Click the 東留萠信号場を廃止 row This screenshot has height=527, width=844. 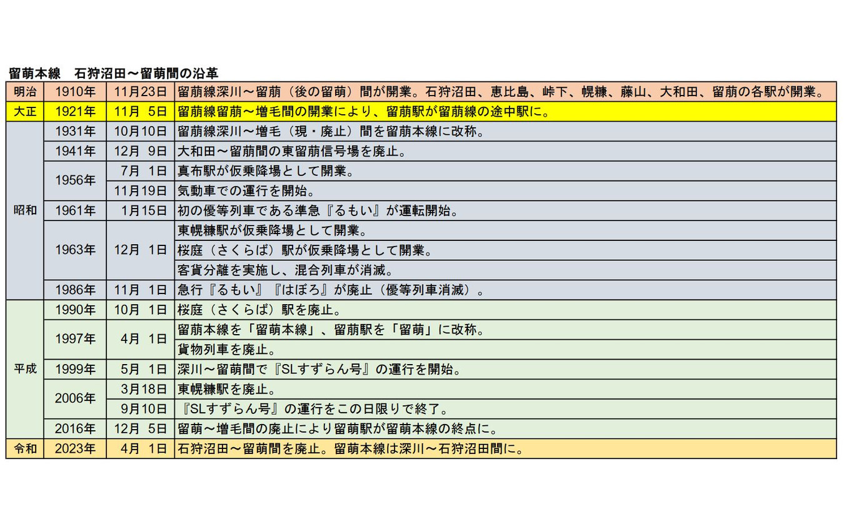click(x=505, y=151)
